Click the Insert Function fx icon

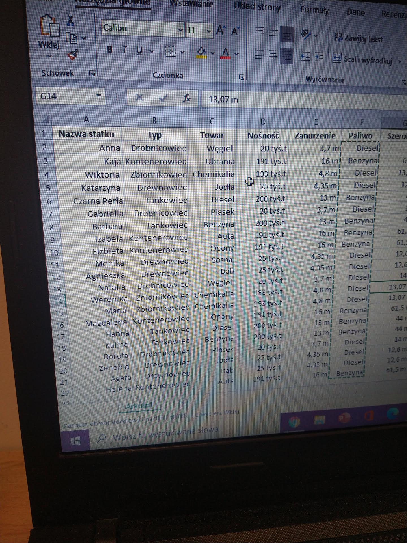[187, 98]
